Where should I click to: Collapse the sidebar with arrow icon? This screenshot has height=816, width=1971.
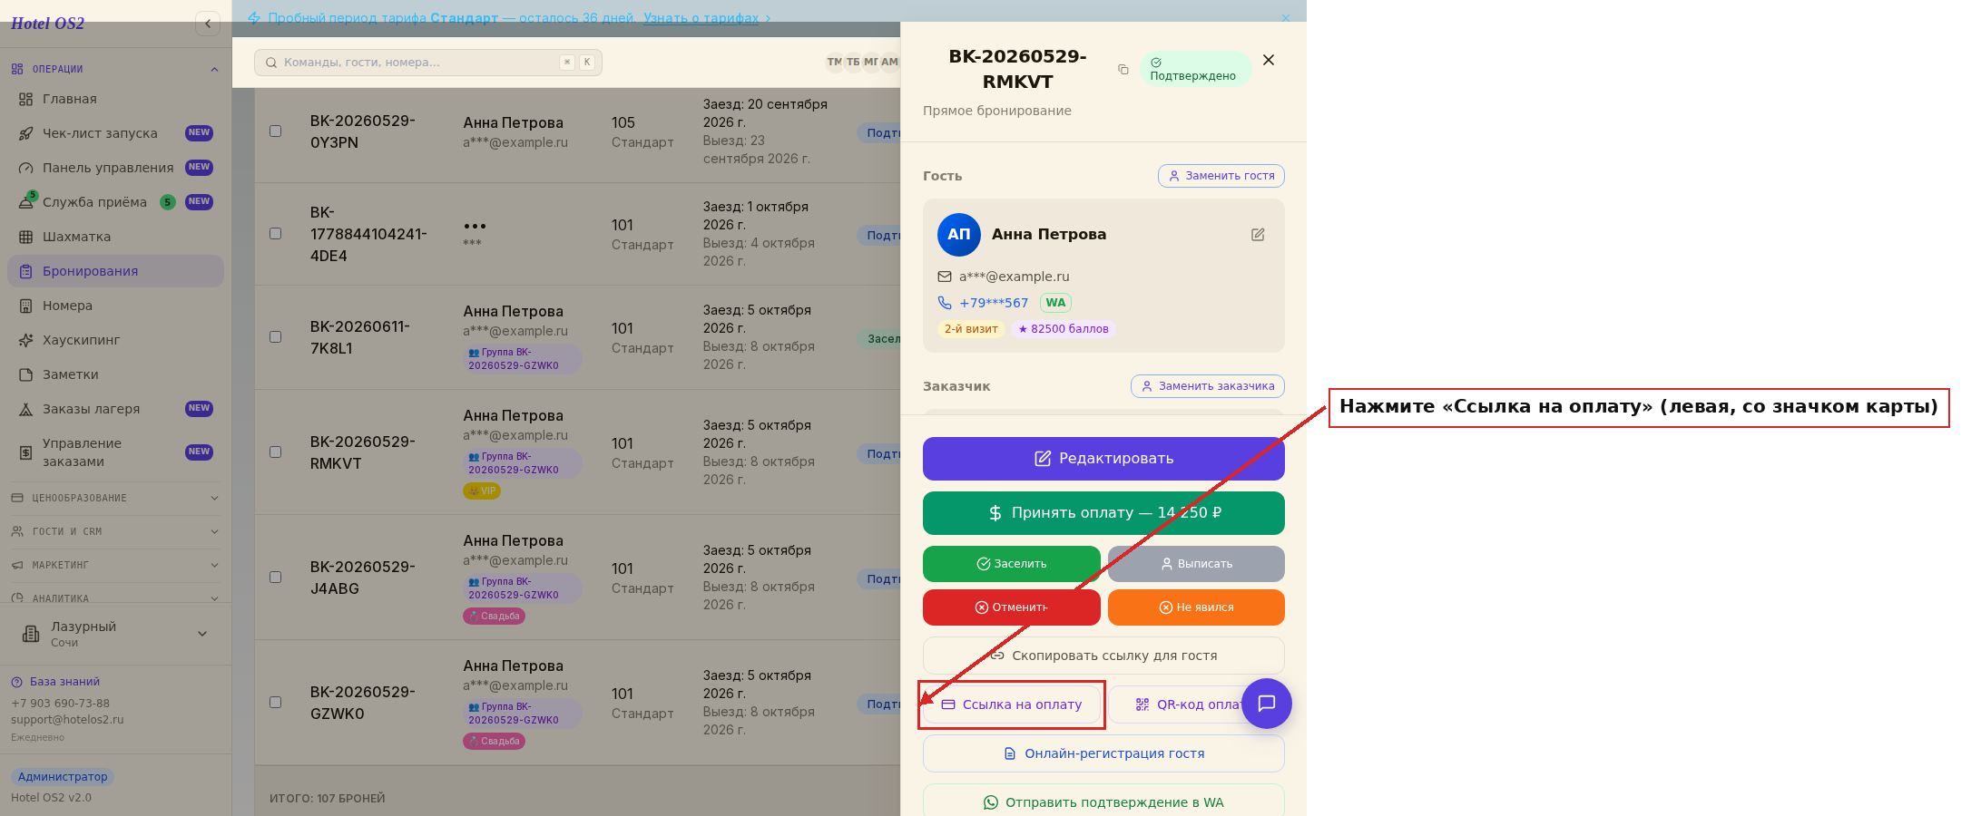pyautogui.click(x=208, y=24)
